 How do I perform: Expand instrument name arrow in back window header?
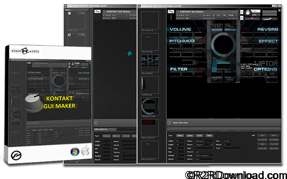tap(104, 12)
